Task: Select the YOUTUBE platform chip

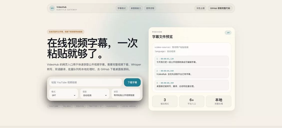Action: tap(54, 106)
